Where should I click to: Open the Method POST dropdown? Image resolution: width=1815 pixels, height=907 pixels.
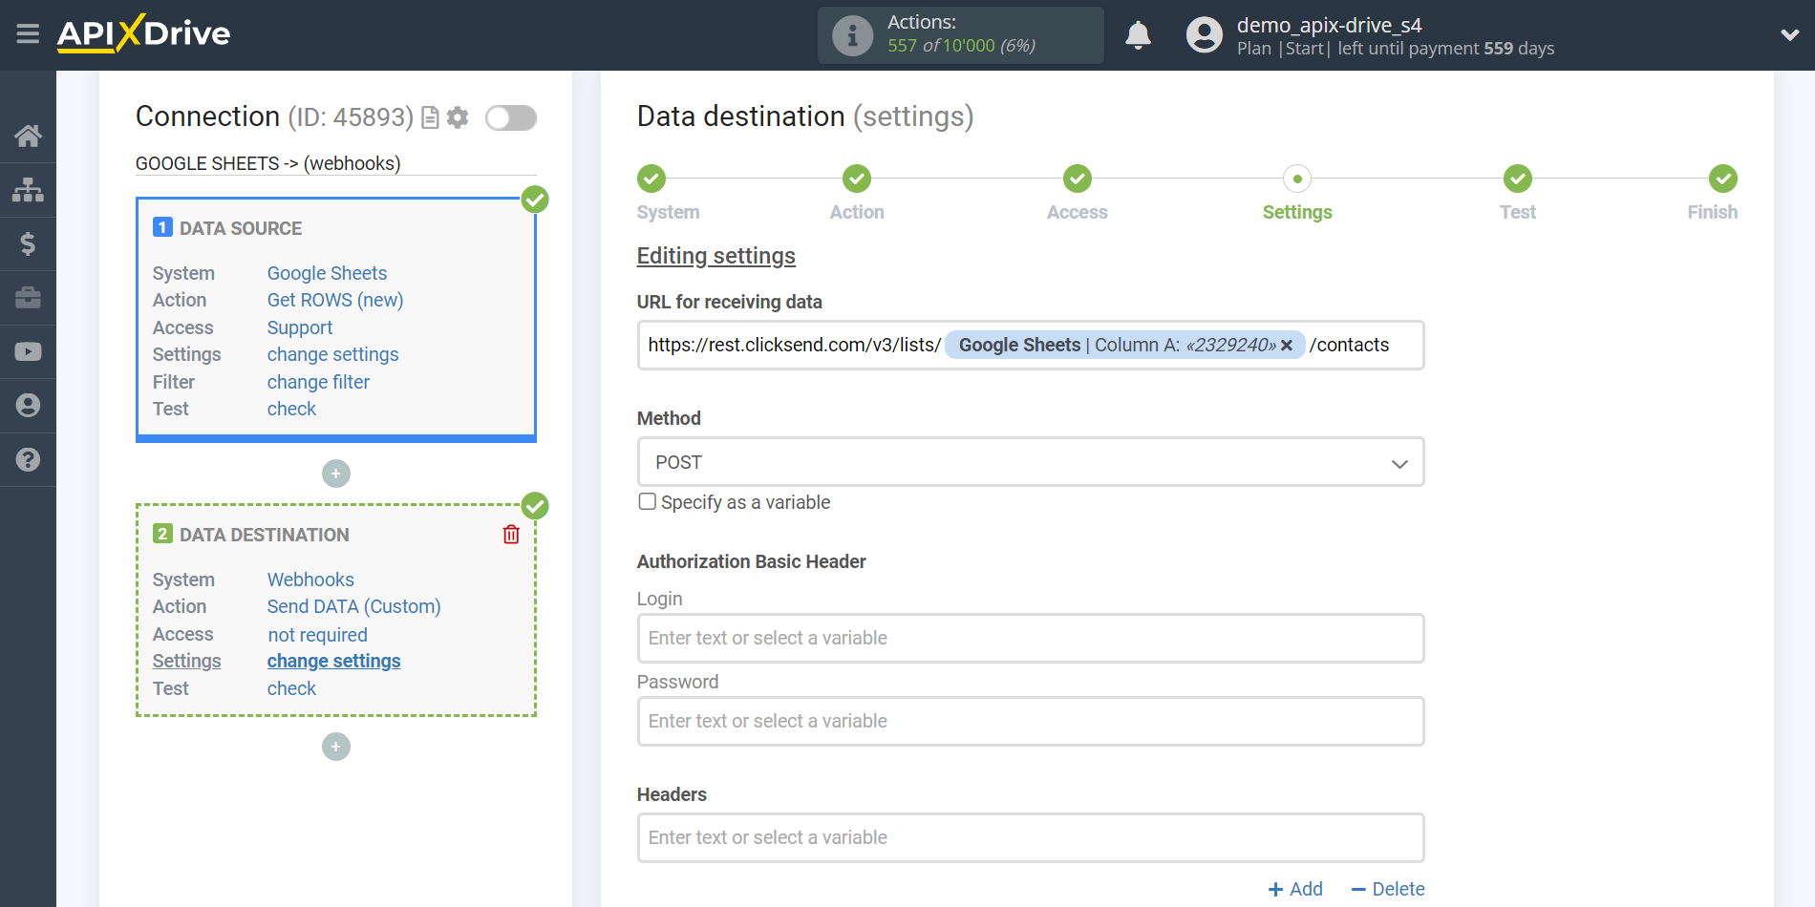point(1031,462)
